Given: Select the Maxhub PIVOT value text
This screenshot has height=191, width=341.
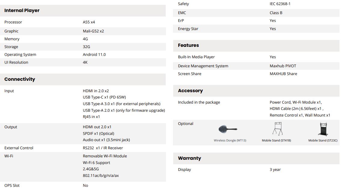Looking at the screenshot, I should pyautogui.click(x=283, y=66).
